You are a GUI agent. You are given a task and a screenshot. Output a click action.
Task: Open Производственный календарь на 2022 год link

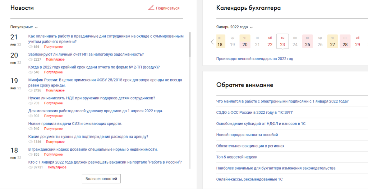pos(254,59)
